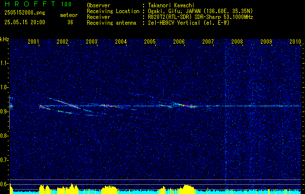Image resolution: width=305 pixels, height=194 pixels.
Task: Click the observer name Takanori Kawachi
Action: [x=170, y=5]
